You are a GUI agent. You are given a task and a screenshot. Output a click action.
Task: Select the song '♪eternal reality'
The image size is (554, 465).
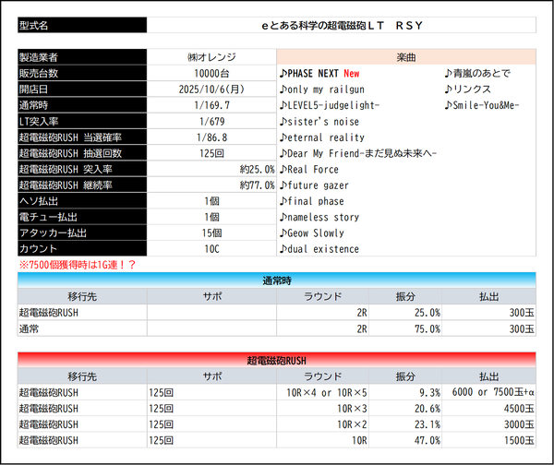pyautogui.click(x=322, y=137)
